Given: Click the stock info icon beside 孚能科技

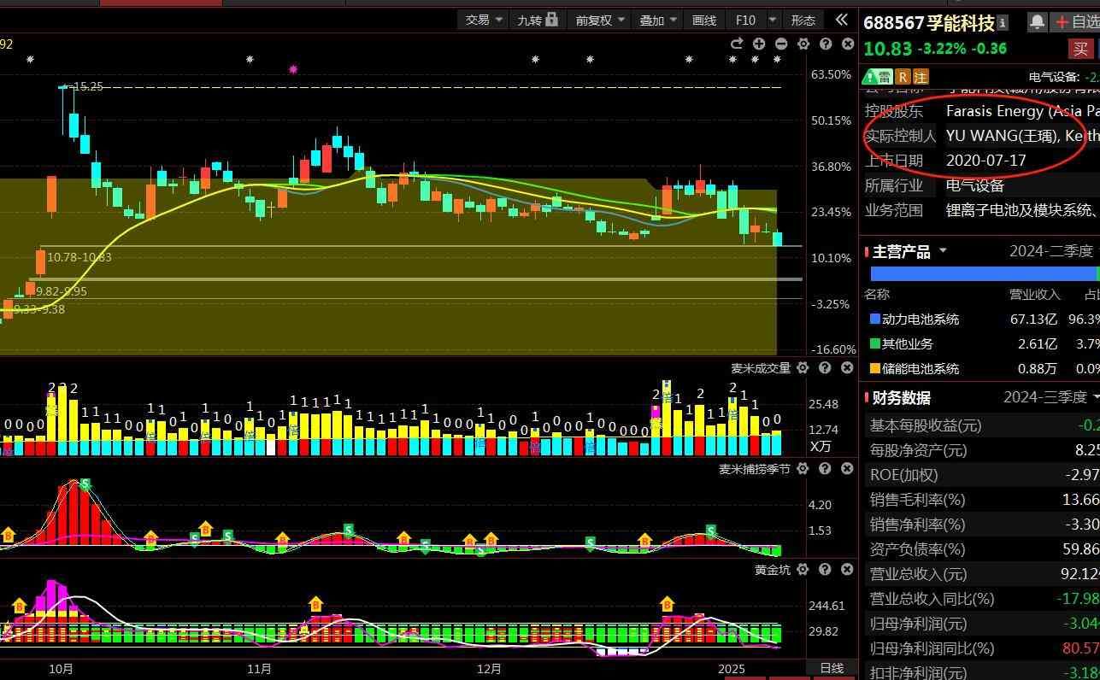Looking at the screenshot, I should pyautogui.click(x=1003, y=23).
